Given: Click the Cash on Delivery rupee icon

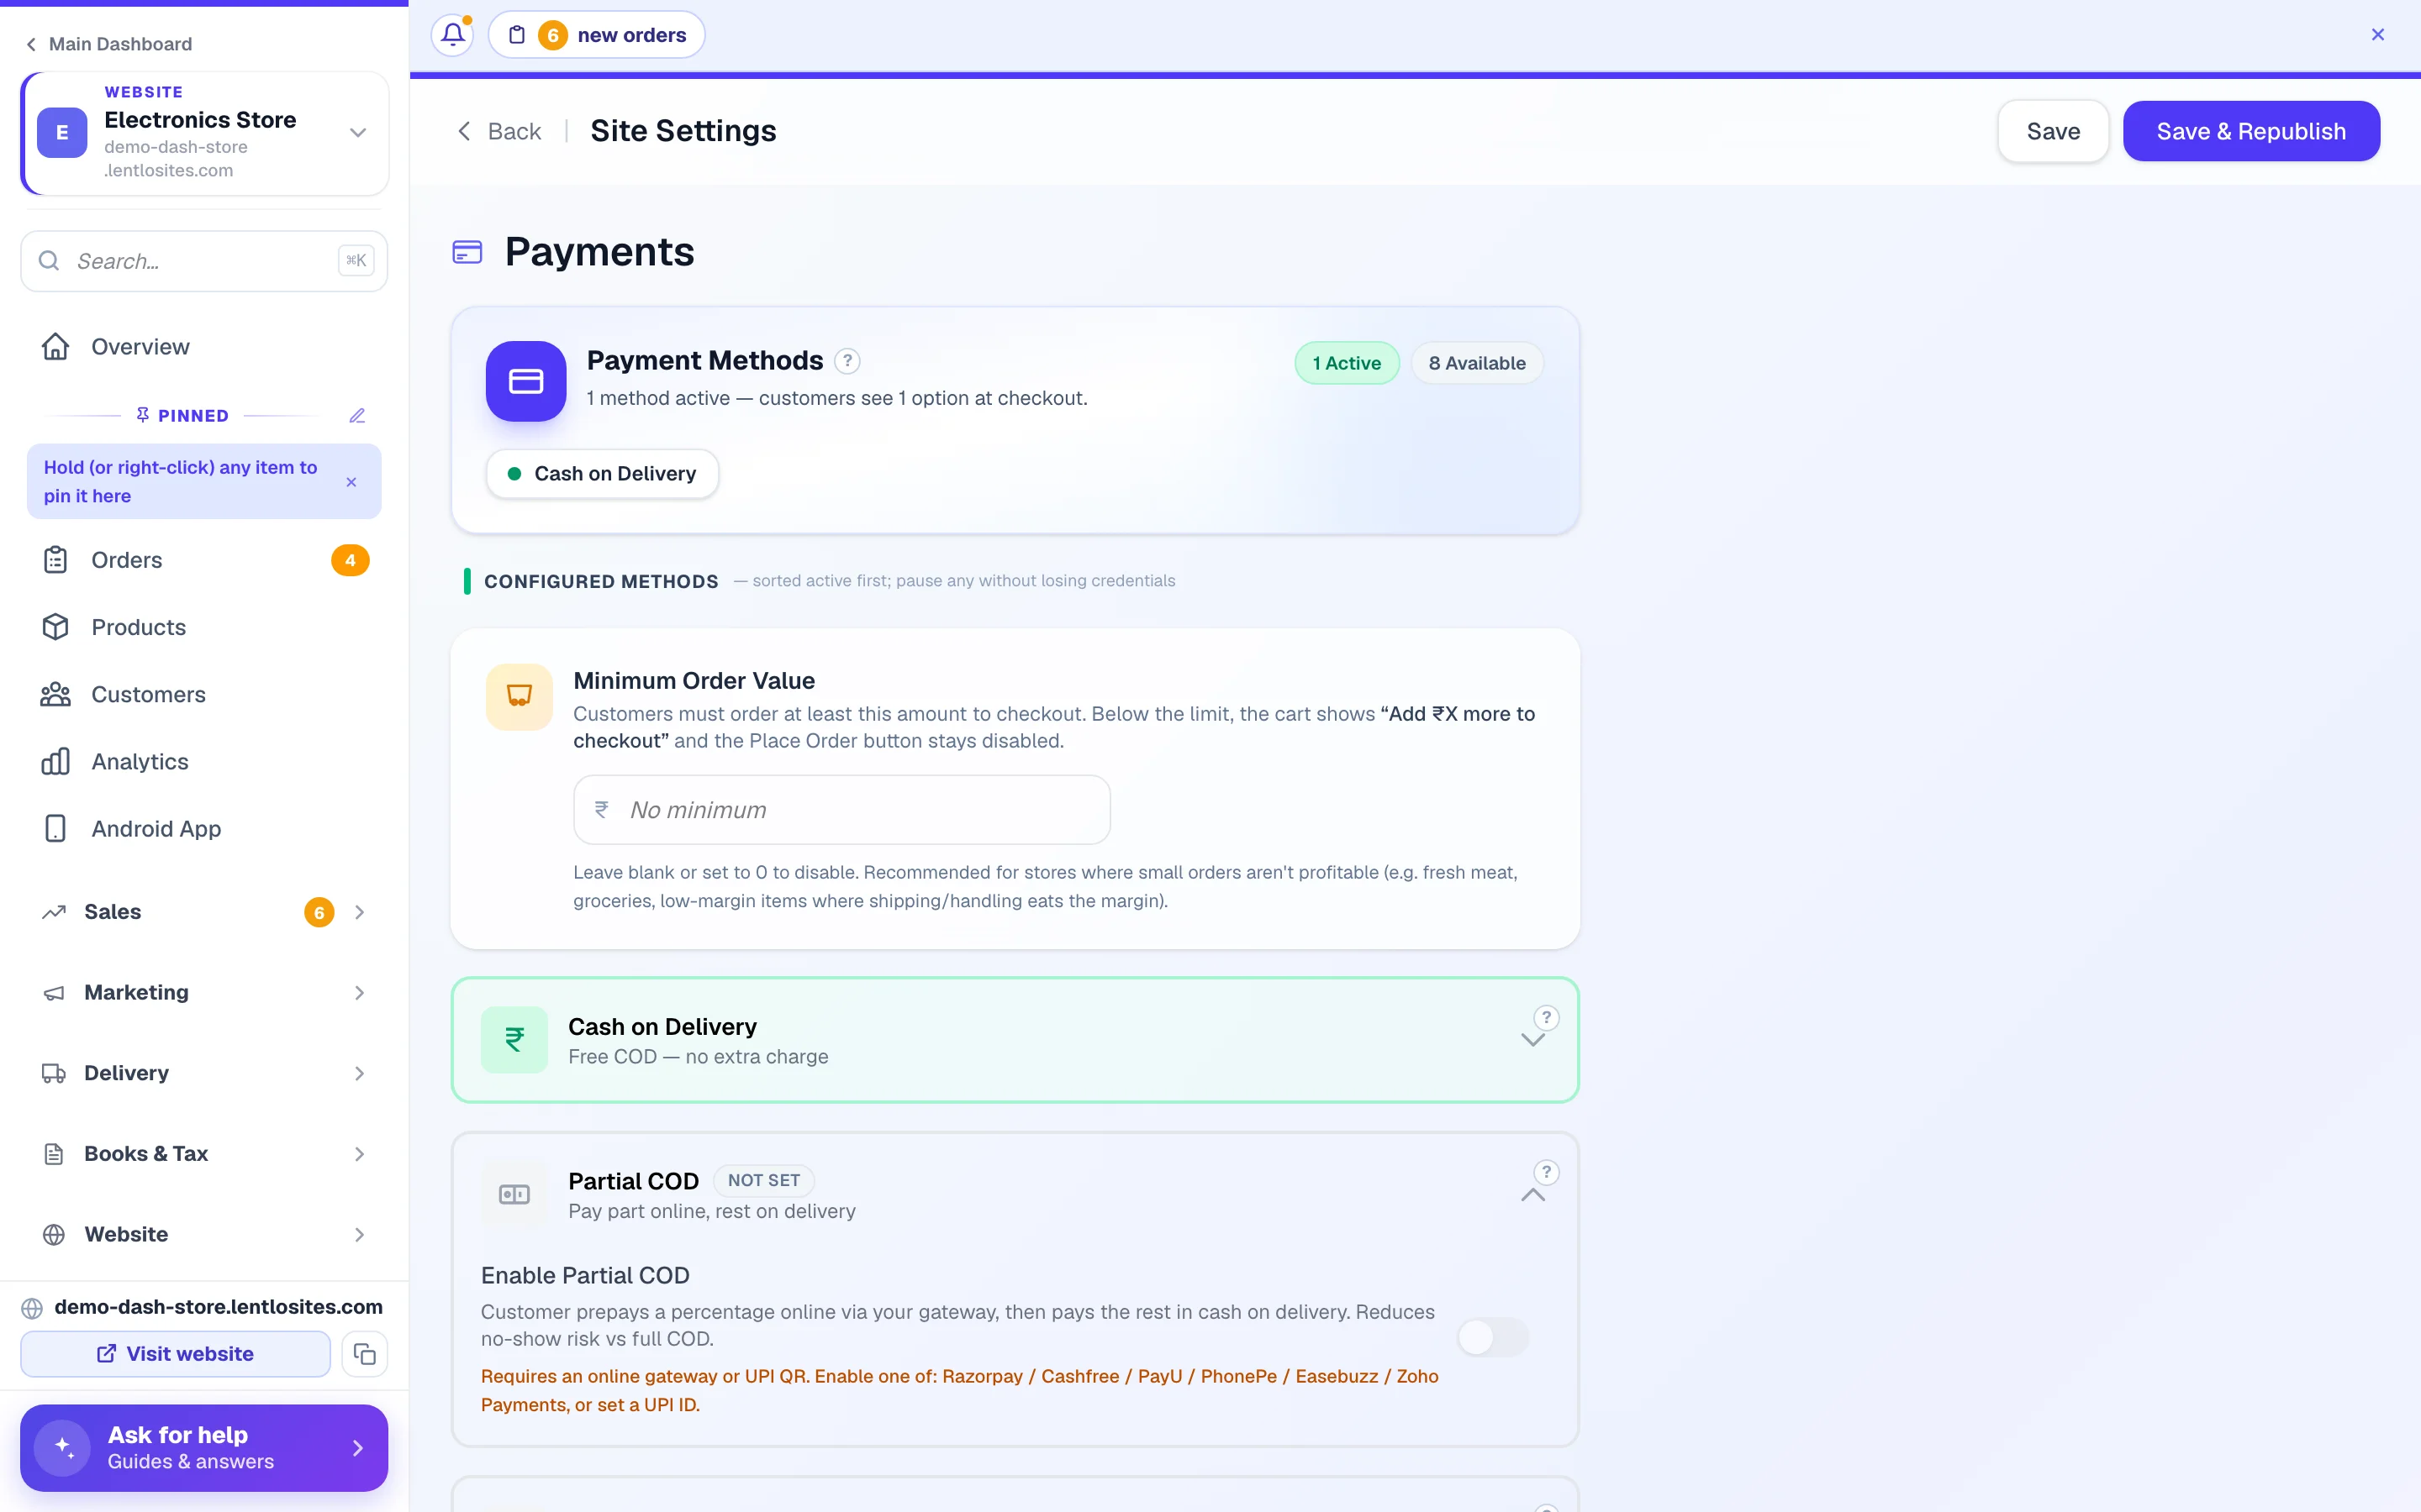Looking at the screenshot, I should tap(514, 1040).
